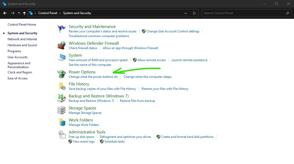Select Hardware and Sound category

tap(22, 45)
